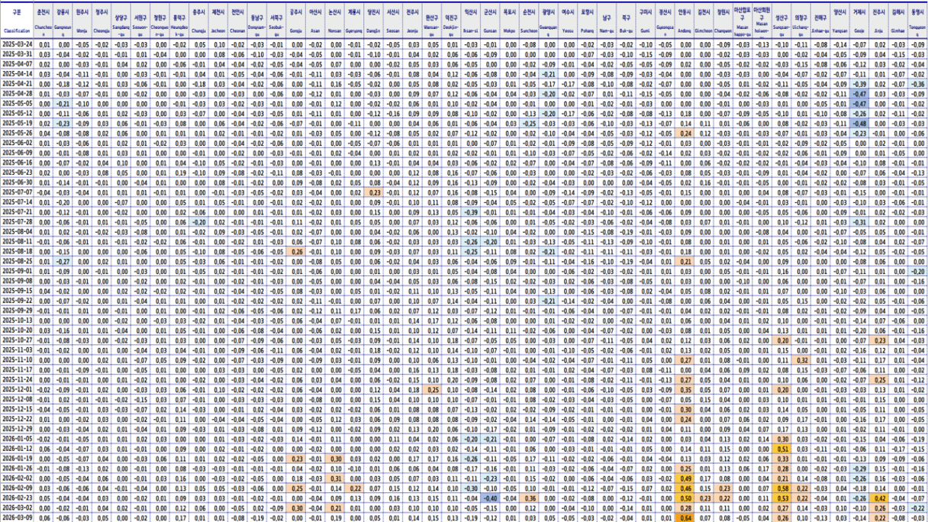The height and width of the screenshot is (522, 928).
Task: Click the Wonju column header
Action: tap(82, 21)
